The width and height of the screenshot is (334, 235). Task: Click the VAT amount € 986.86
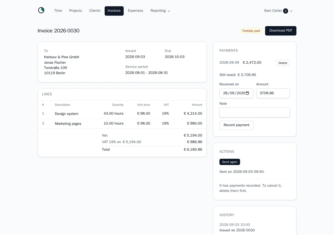point(195,142)
